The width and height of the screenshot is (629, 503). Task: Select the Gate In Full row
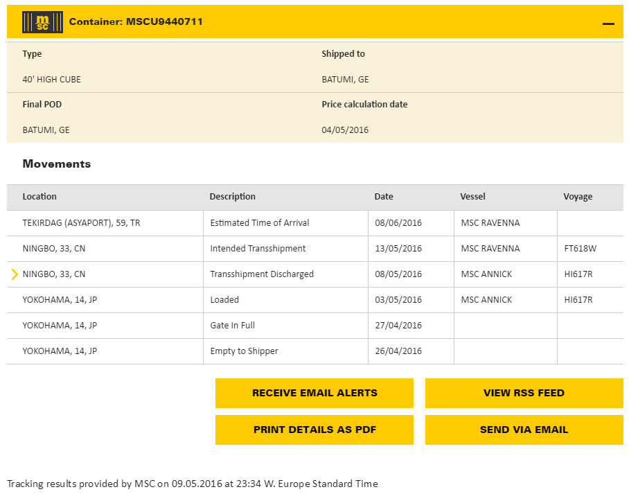pos(233,326)
